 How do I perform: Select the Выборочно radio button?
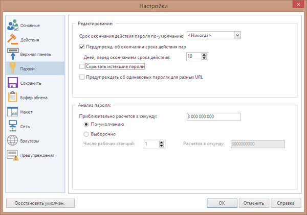(x=86, y=134)
